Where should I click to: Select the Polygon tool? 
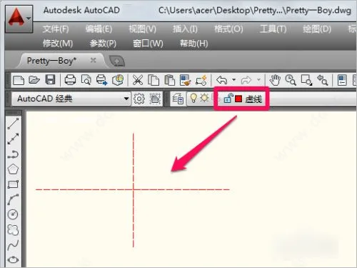click(13, 169)
